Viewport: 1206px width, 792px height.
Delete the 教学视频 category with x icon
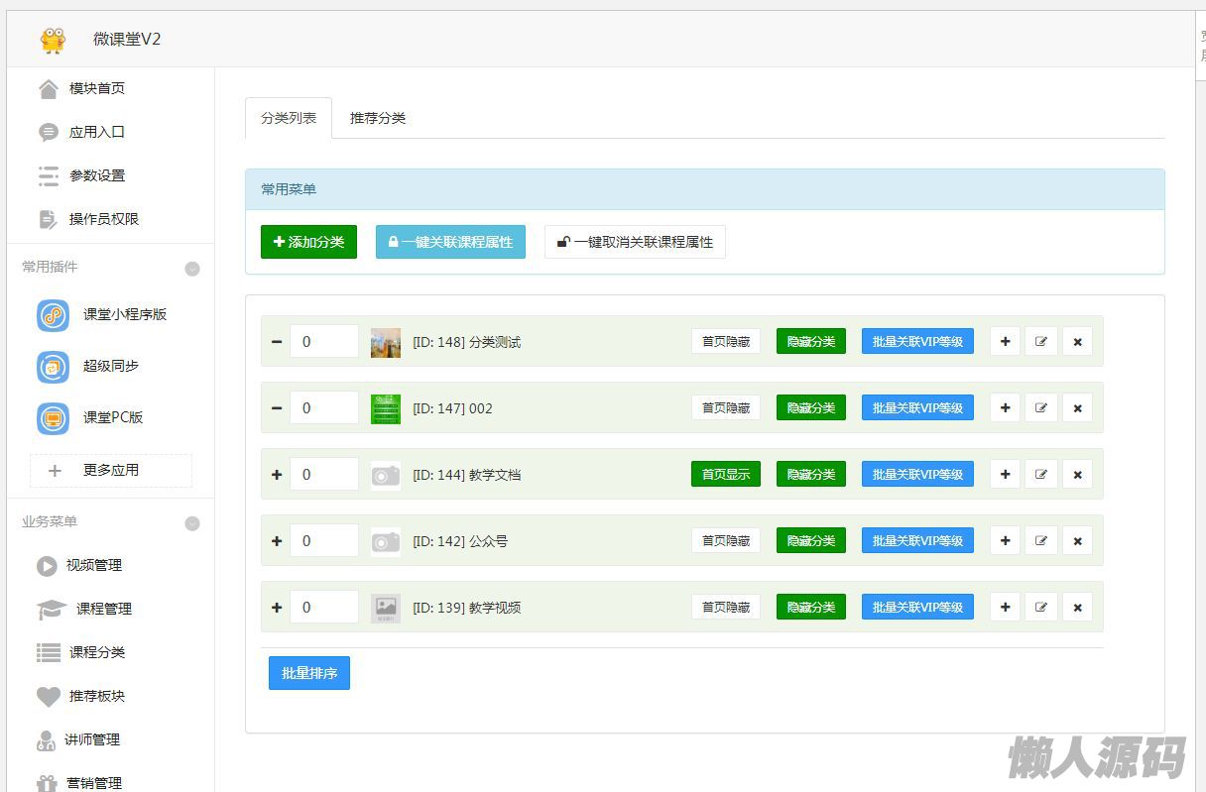click(x=1077, y=608)
